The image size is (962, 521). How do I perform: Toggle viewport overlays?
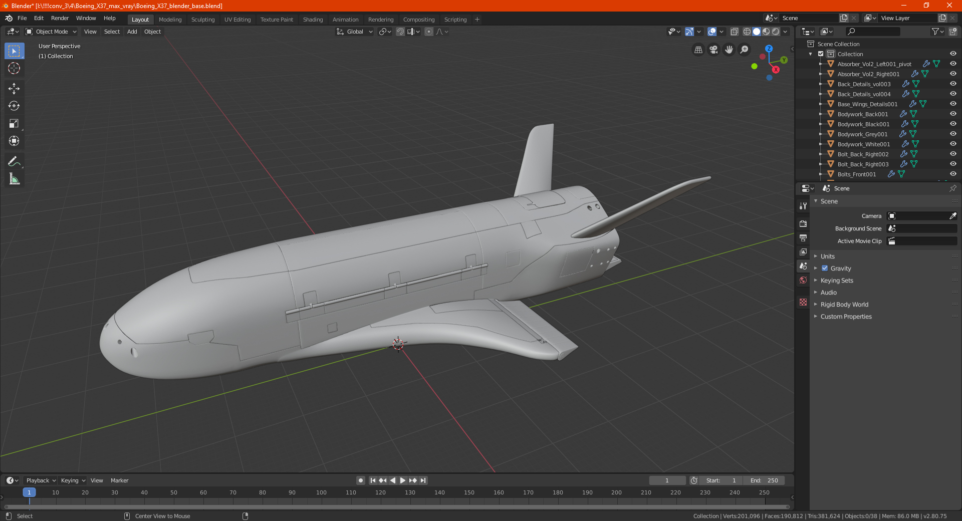(x=711, y=32)
